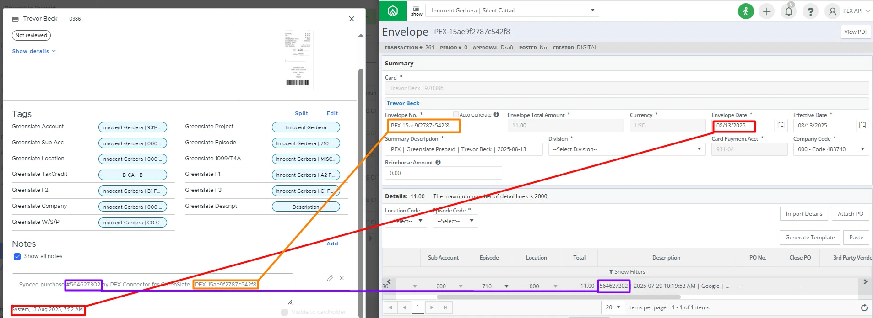Sort by PO No. column header

pos(758,258)
